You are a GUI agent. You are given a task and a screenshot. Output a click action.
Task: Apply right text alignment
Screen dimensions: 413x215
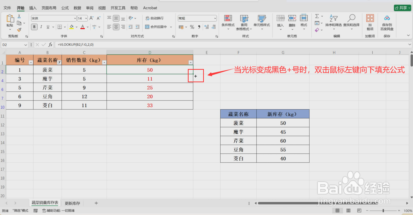(123, 27)
